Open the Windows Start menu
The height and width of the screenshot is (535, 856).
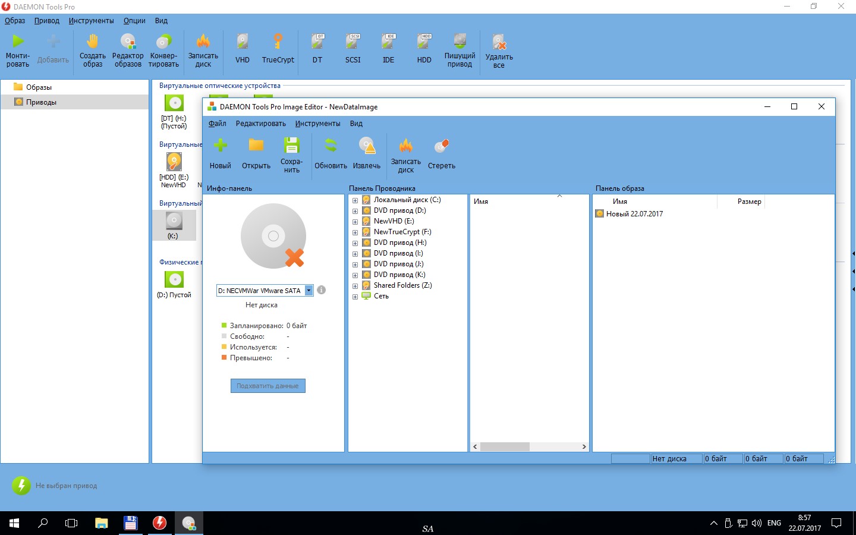tap(14, 523)
